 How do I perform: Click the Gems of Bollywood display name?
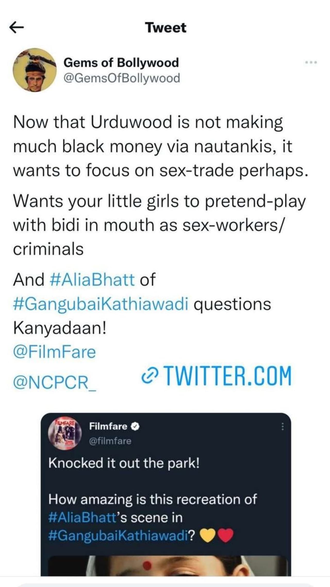click(x=121, y=63)
